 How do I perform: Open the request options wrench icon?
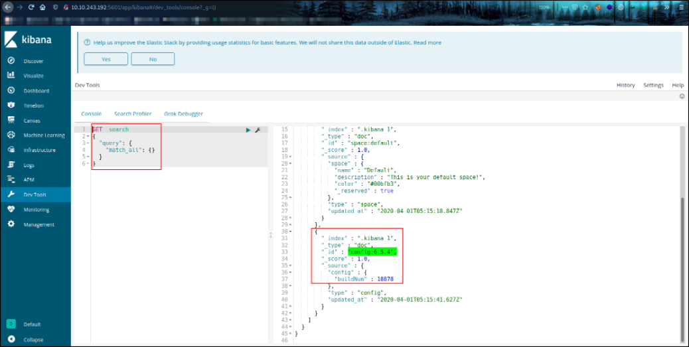258,130
